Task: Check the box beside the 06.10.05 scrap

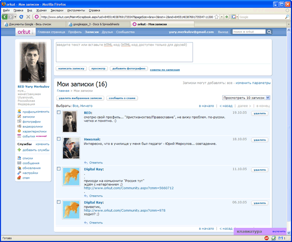Action: (59, 202)
